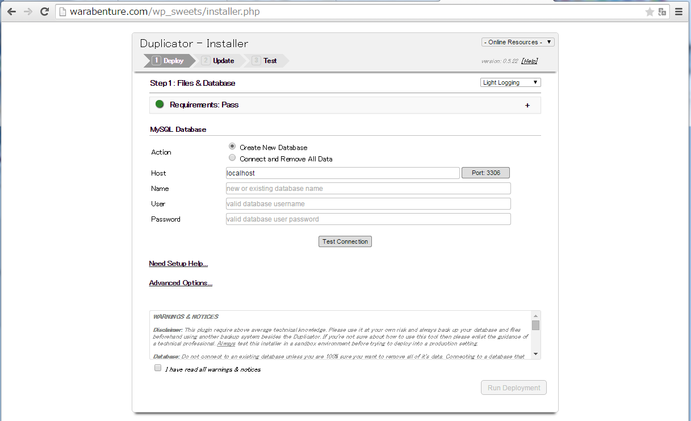Screen dimensions: 691x421
Task: Click the notices box scrollbar down arrow
Action: click(x=535, y=354)
